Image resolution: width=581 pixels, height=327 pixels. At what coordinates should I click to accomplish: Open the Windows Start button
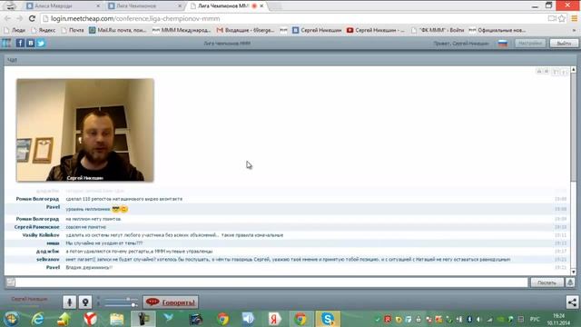coord(11,319)
